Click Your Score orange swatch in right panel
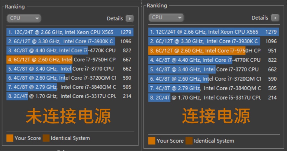This screenshot has height=151, width=287. [152, 141]
